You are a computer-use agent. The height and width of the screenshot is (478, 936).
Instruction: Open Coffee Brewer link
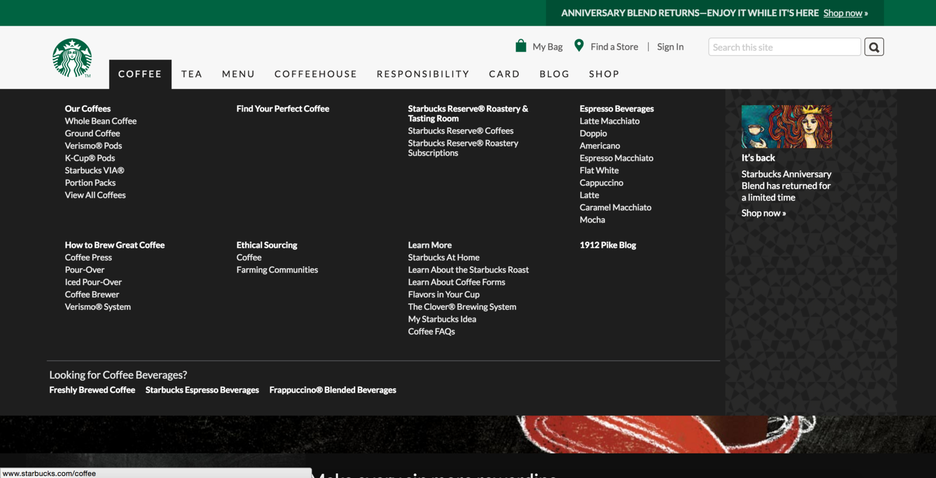92,295
